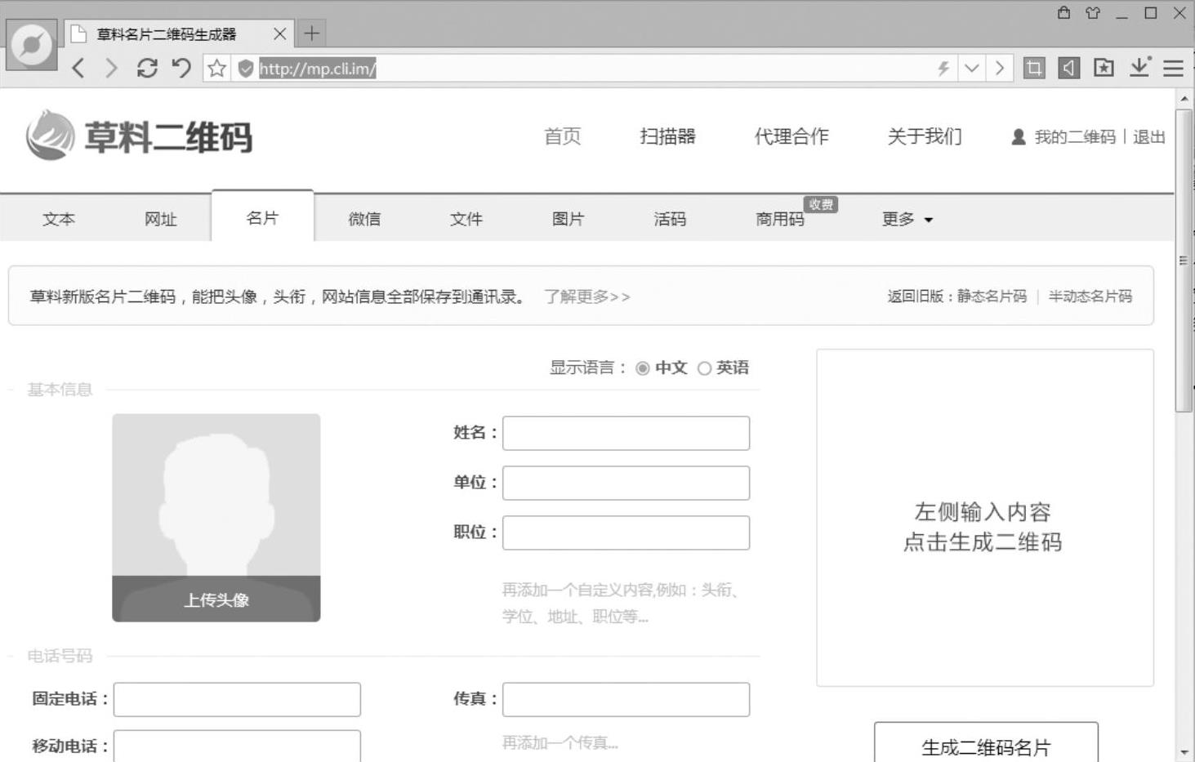
Task: Click the browser logo icon
Action: pos(32,44)
